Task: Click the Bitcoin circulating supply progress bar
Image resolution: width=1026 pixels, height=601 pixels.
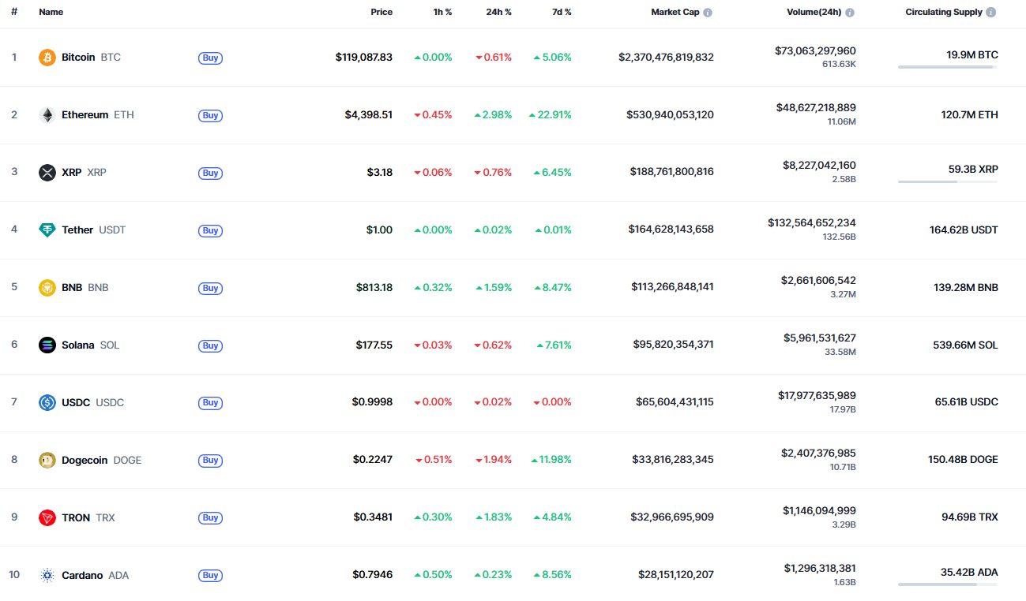Action: pos(947,67)
